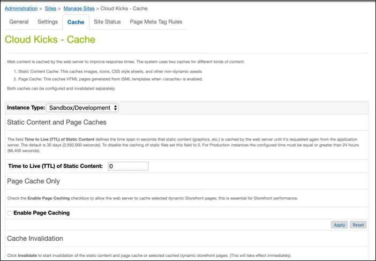Click the 'Click Invalidate to start invalidation' text
Image resolution: width=376 pixels, height=261 pixels.
149,256
